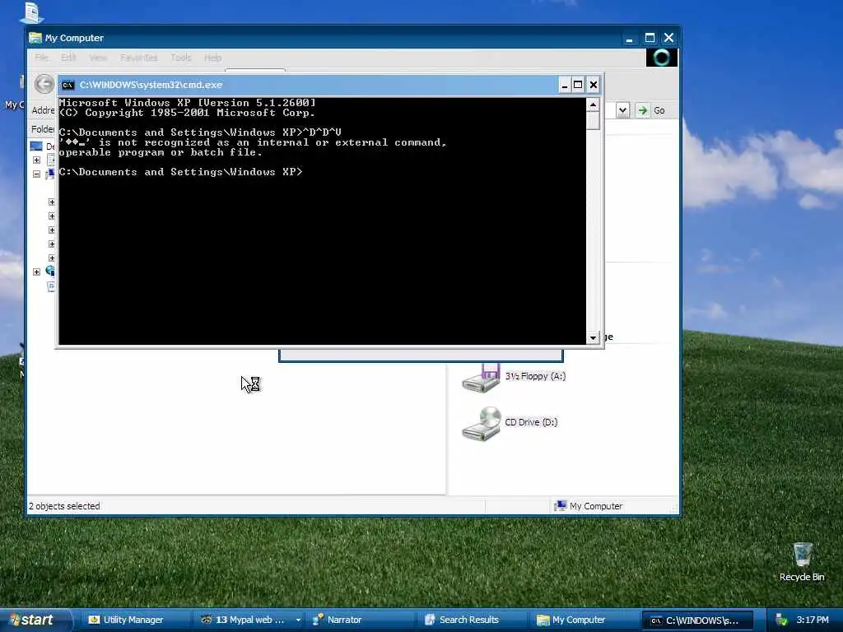Click the throbber logo in My Computer

[x=661, y=58]
